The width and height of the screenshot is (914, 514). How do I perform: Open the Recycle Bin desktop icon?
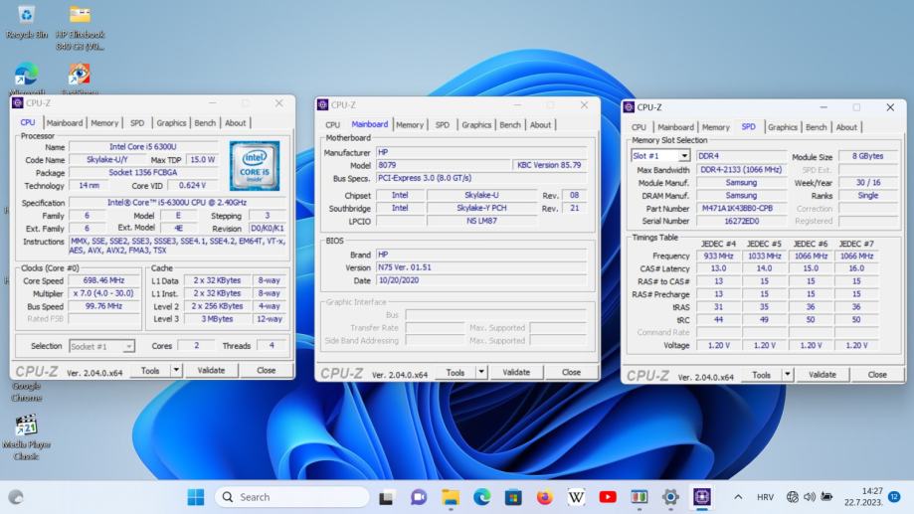point(26,16)
